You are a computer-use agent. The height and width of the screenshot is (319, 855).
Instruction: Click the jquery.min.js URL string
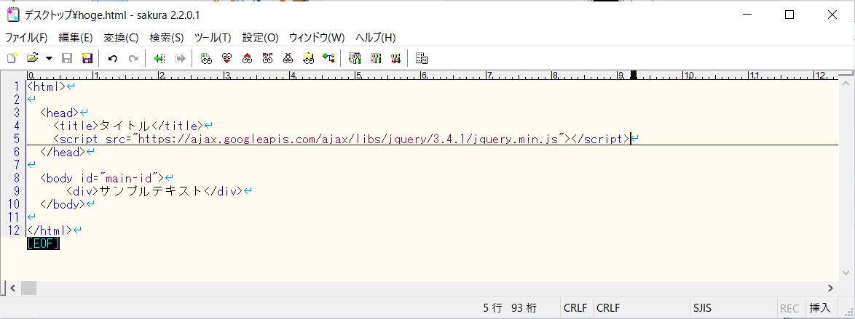pos(348,139)
